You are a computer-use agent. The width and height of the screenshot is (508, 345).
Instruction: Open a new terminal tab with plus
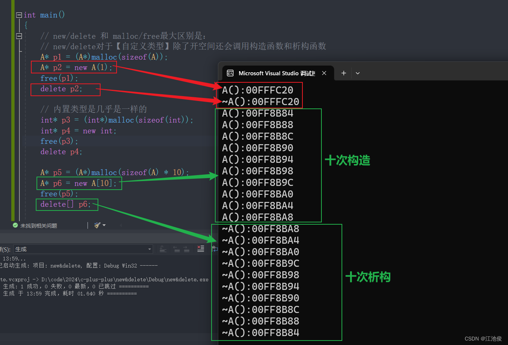[x=344, y=73]
